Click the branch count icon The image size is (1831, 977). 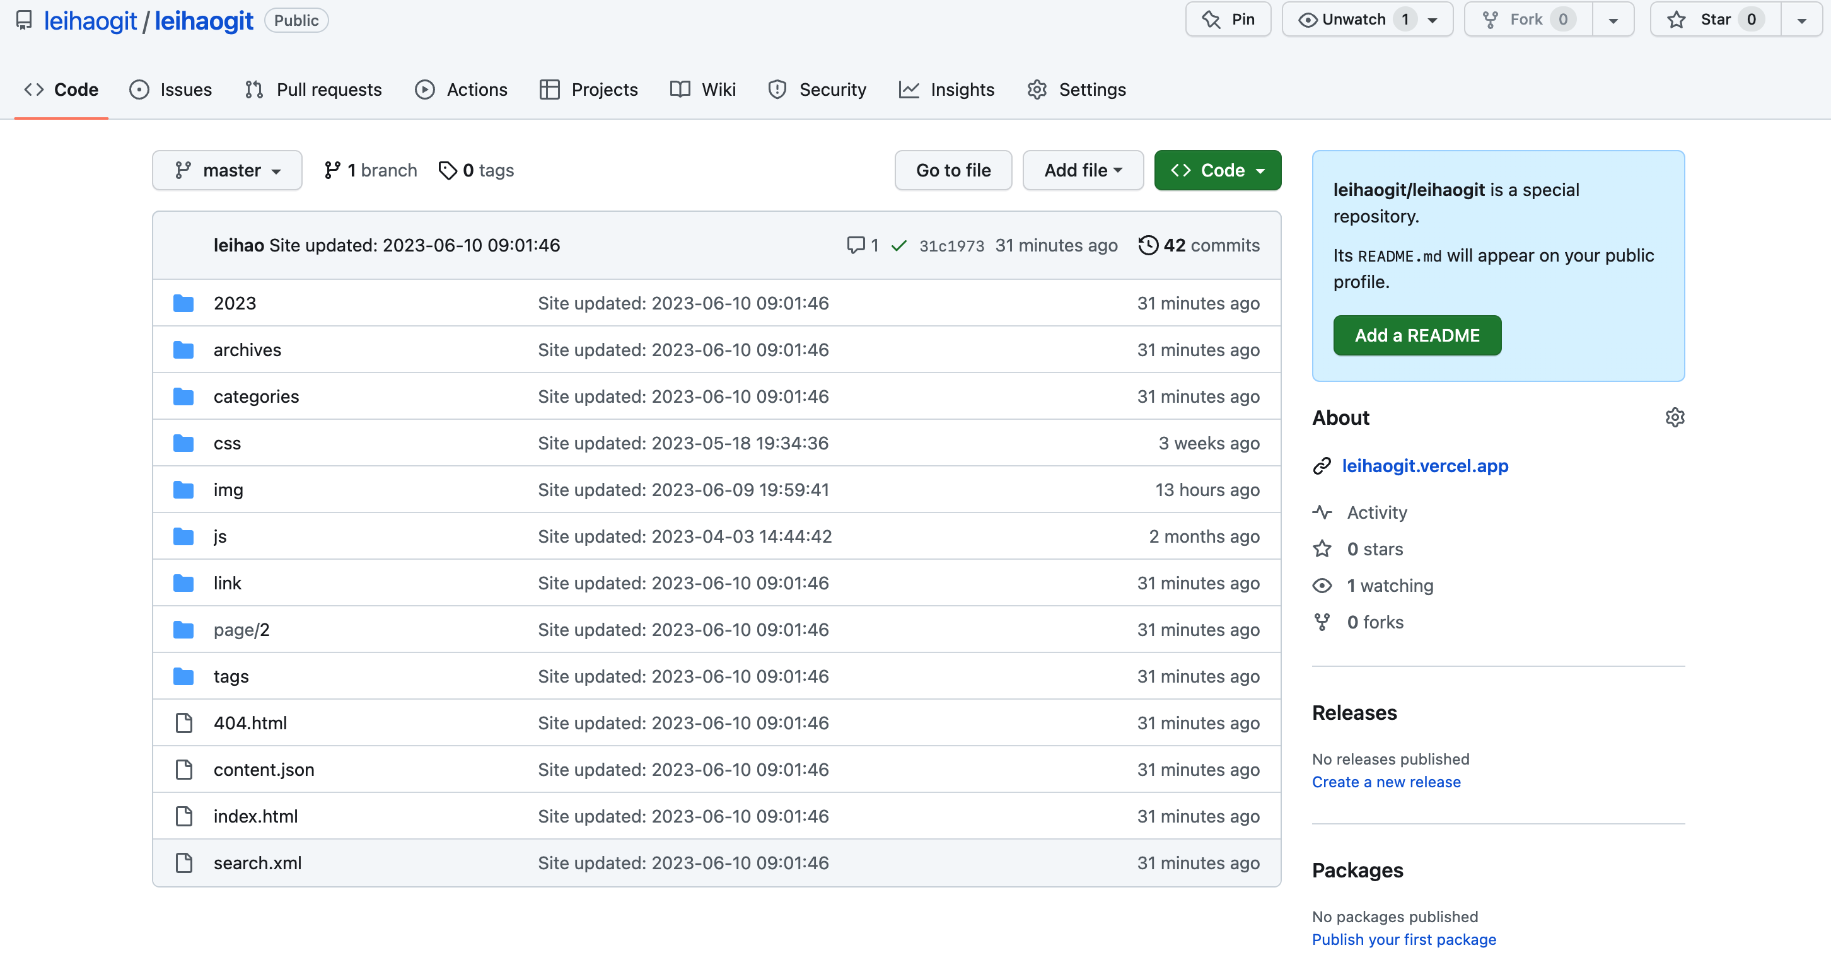coord(332,171)
